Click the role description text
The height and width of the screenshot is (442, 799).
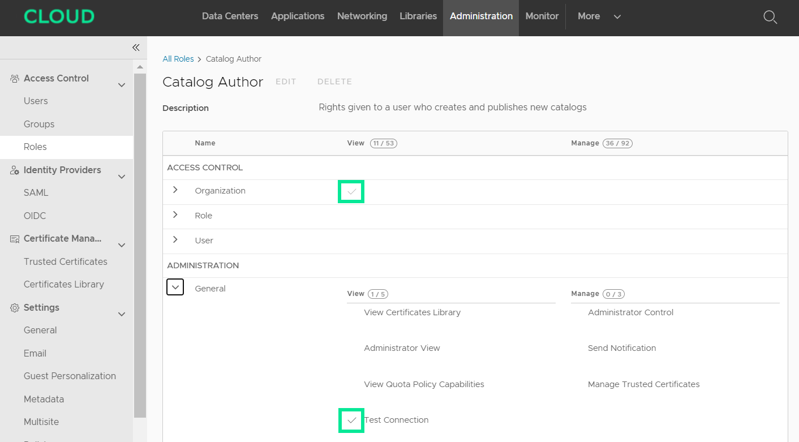click(453, 108)
